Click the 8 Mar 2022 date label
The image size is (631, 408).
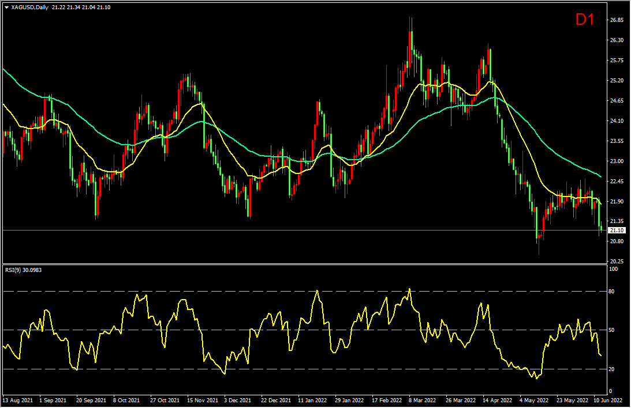422,401
